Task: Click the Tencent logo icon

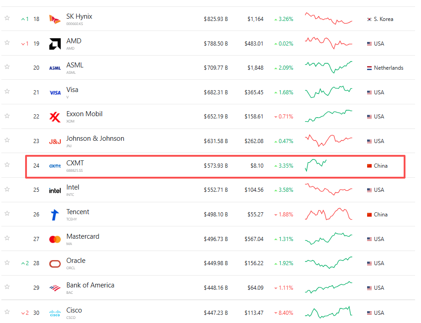Action: point(55,215)
